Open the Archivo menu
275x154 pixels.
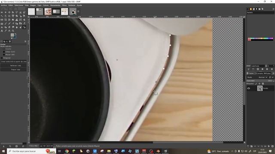click(4, 5)
